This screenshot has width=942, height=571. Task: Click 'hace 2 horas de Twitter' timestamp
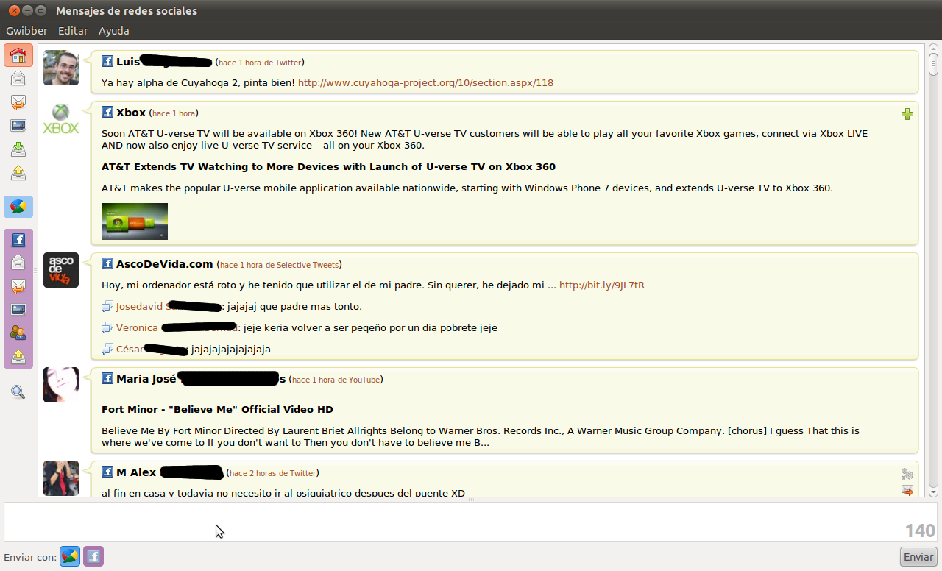click(x=273, y=473)
